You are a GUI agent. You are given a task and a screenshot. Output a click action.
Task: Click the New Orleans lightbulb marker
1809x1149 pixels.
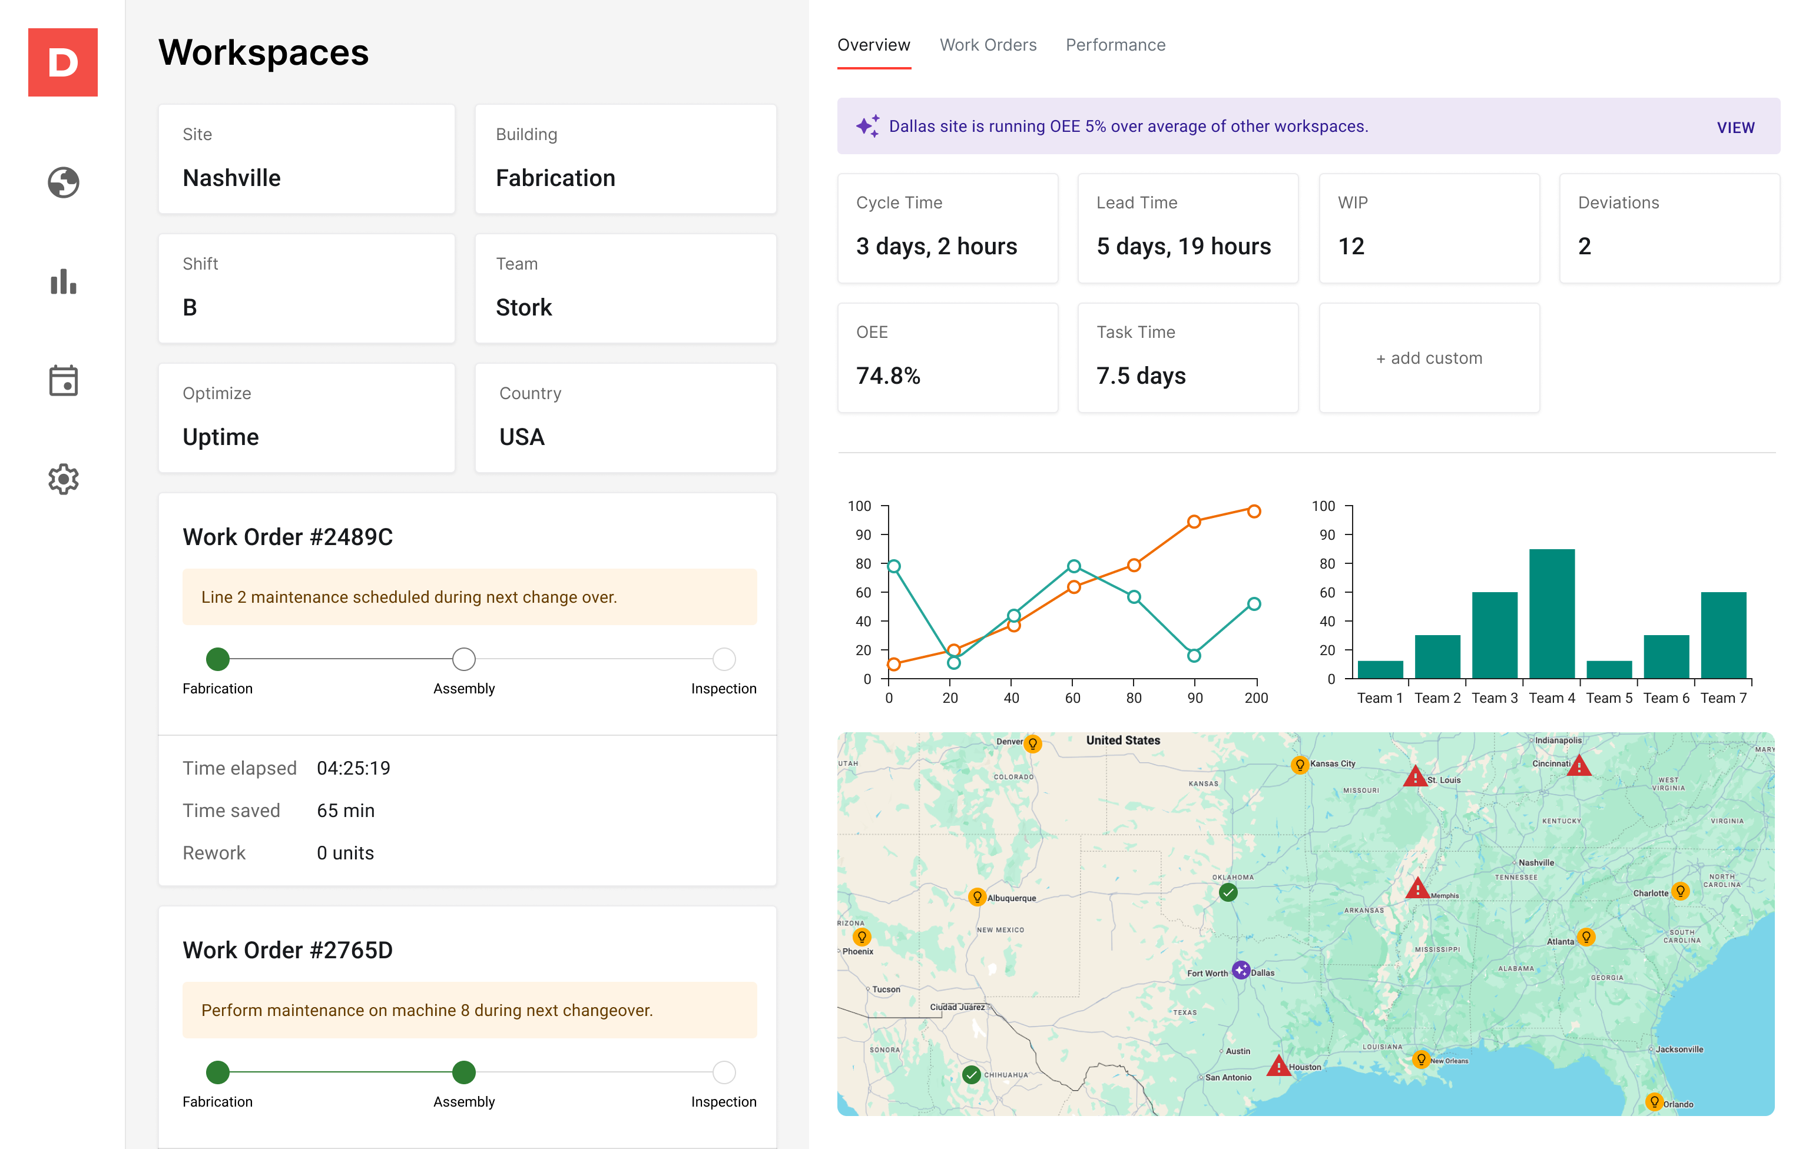click(x=1420, y=1059)
